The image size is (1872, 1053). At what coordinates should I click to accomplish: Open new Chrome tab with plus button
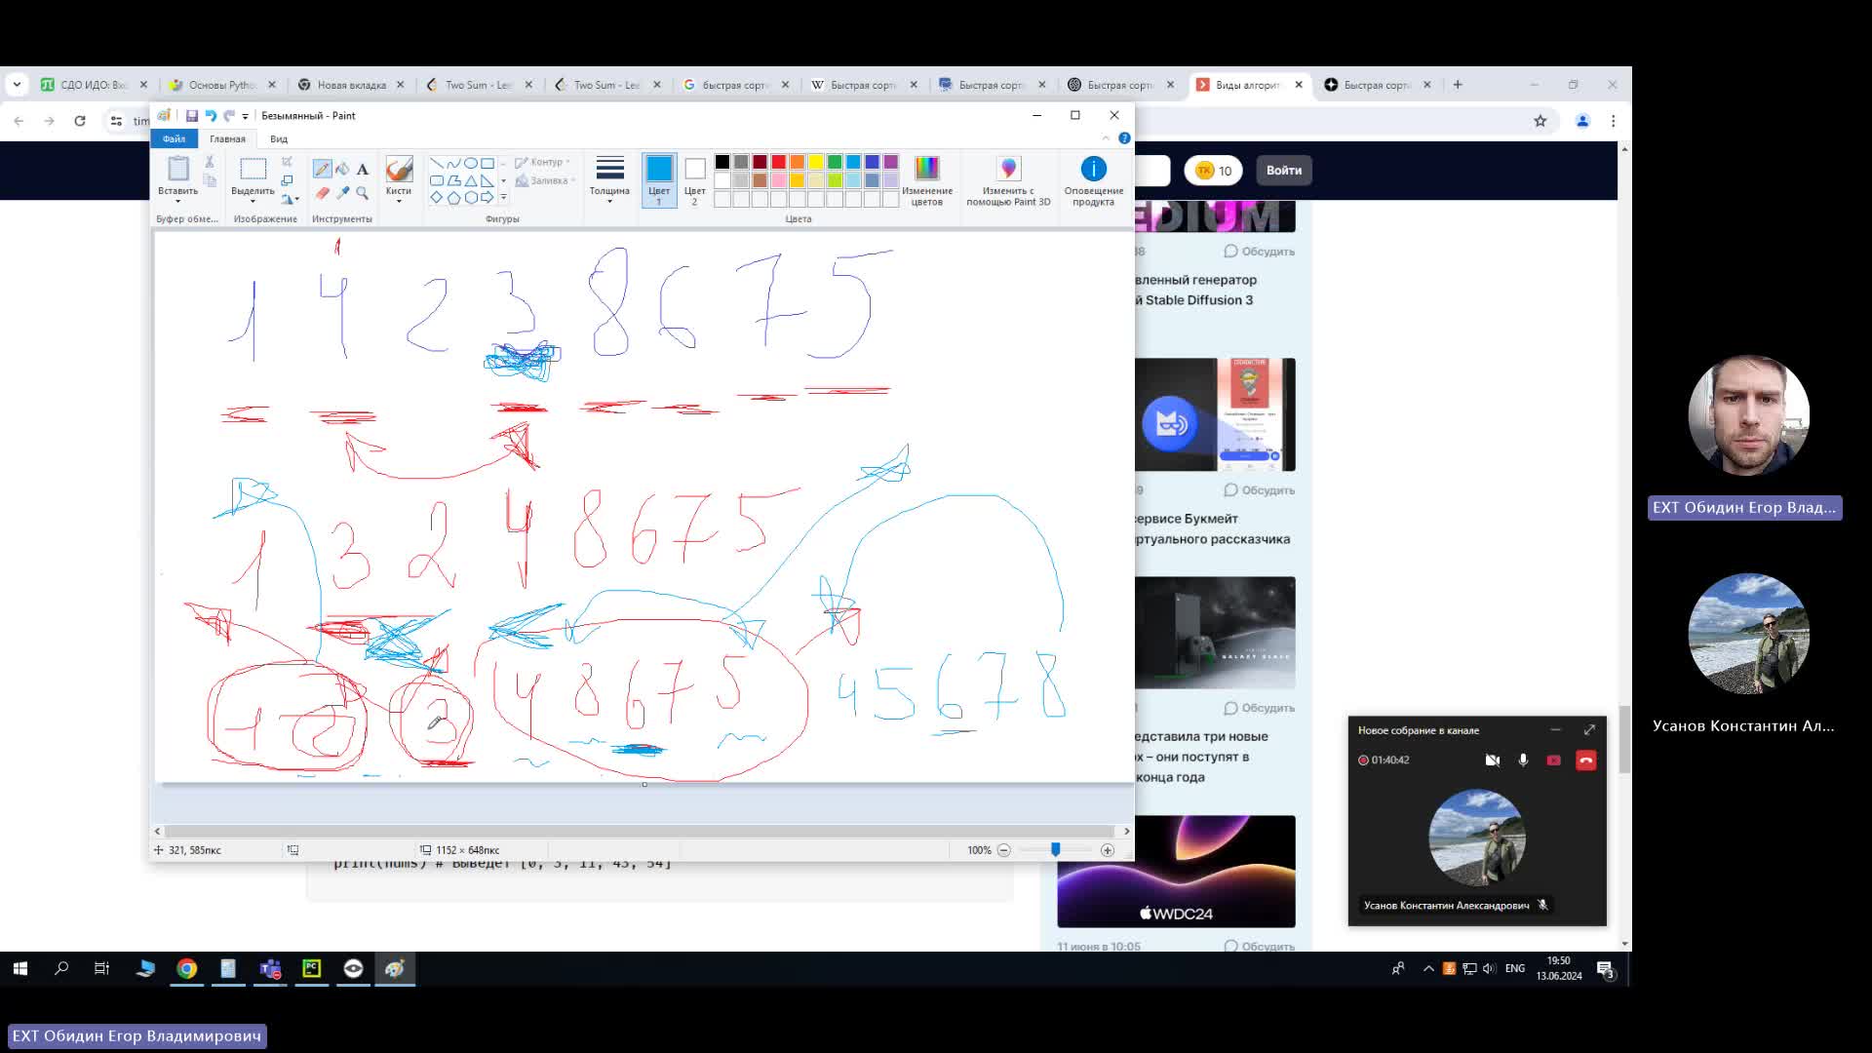[1458, 85]
